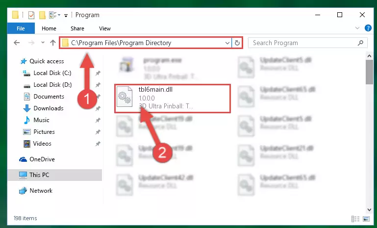Click the pin icon beside Videos

pos(98,144)
